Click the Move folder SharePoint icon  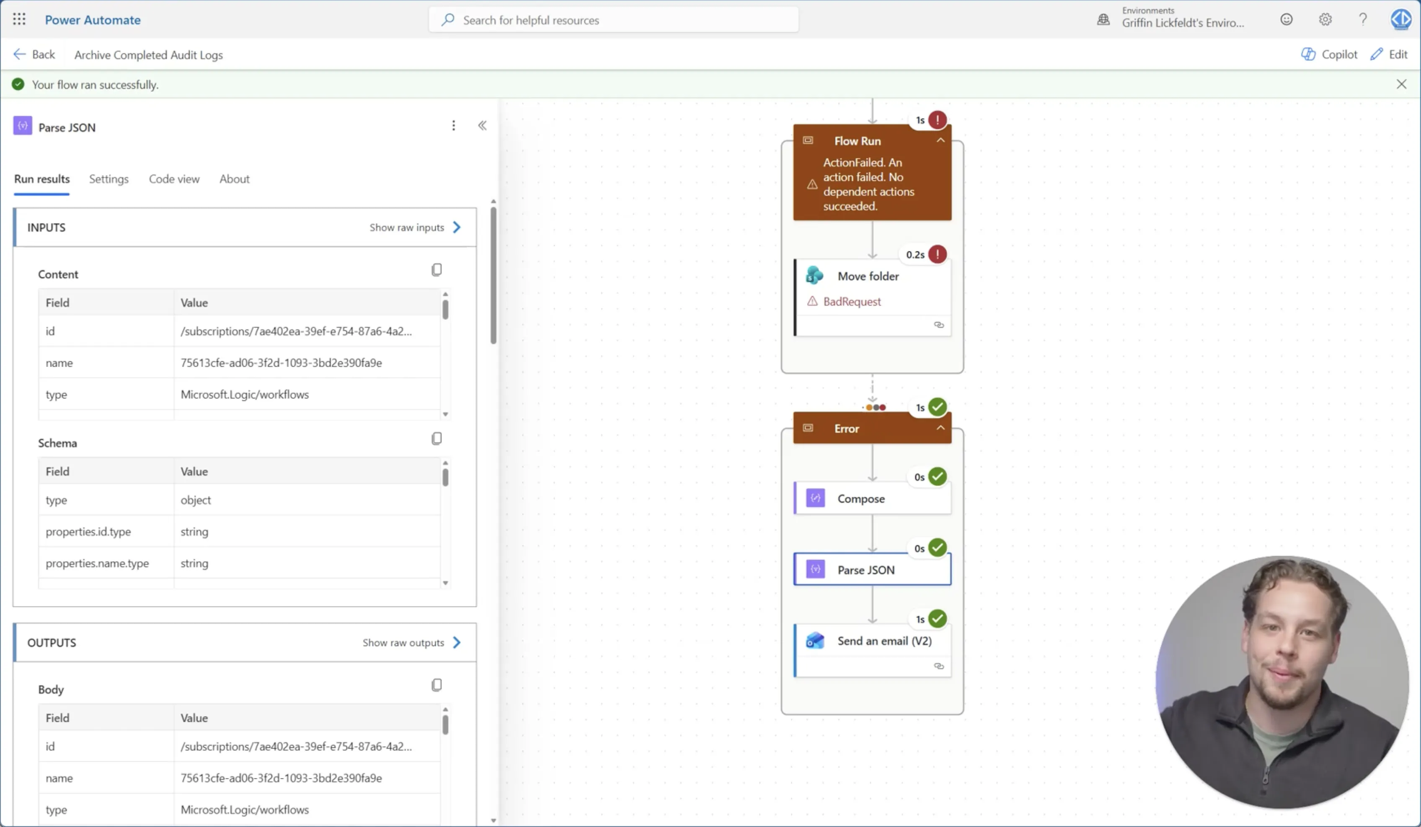[x=815, y=276]
